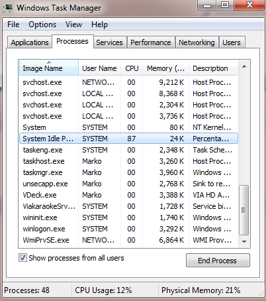Click the 6,864 K memory cell
The image size is (266, 301).
[171, 240]
